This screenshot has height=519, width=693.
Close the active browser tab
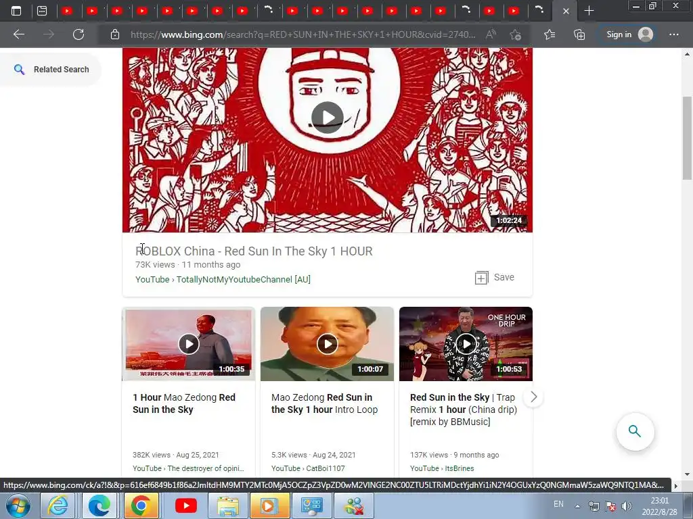[x=566, y=11]
